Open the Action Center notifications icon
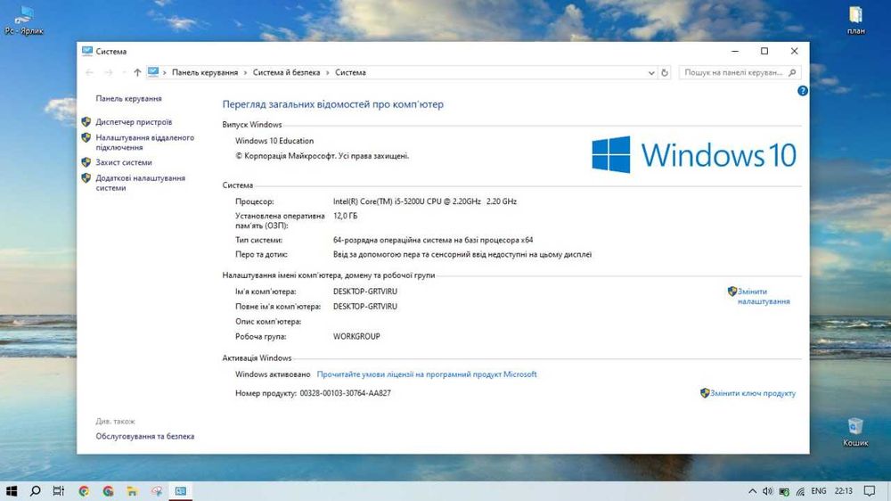 click(x=870, y=491)
